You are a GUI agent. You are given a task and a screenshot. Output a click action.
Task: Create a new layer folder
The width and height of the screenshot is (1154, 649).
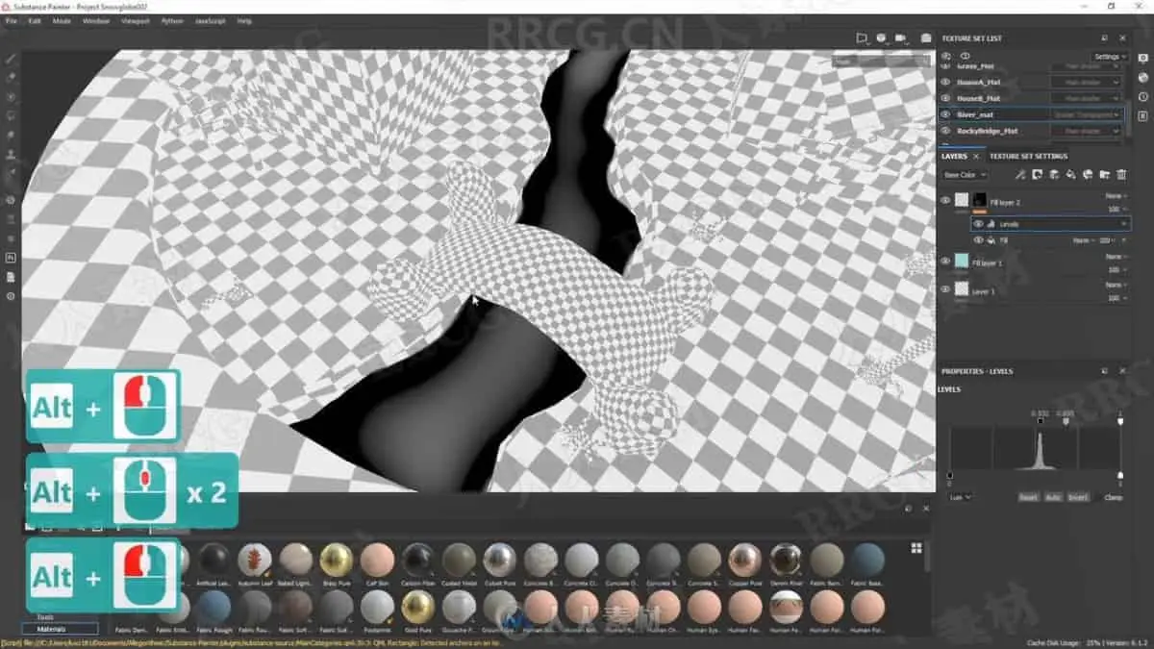pyautogui.click(x=1104, y=175)
